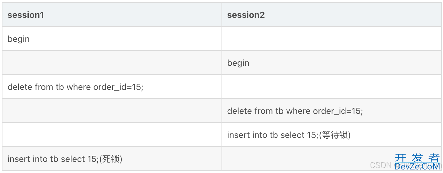The width and height of the screenshot is (443, 173).
Task: Click the session1 column header
Action: [x=26, y=15]
